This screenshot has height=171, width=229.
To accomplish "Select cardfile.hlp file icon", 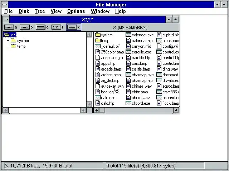I will tap(128, 58).
